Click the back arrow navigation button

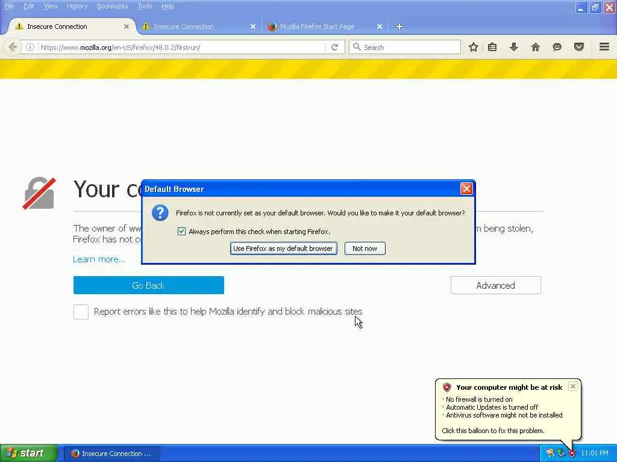[x=12, y=47]
